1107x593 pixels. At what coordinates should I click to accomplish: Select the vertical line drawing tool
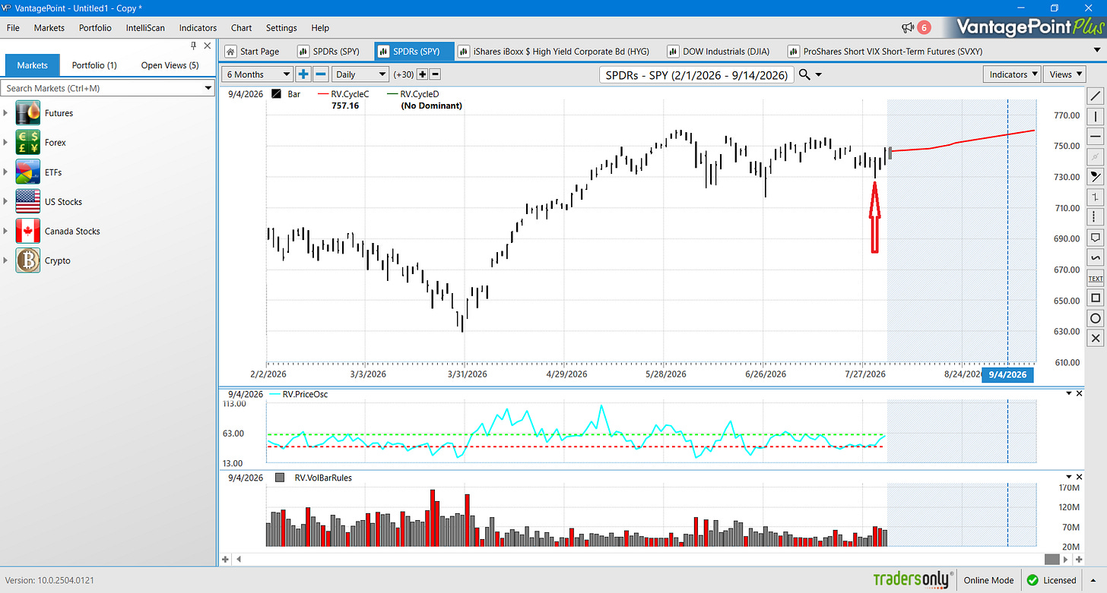point(1096,116)
